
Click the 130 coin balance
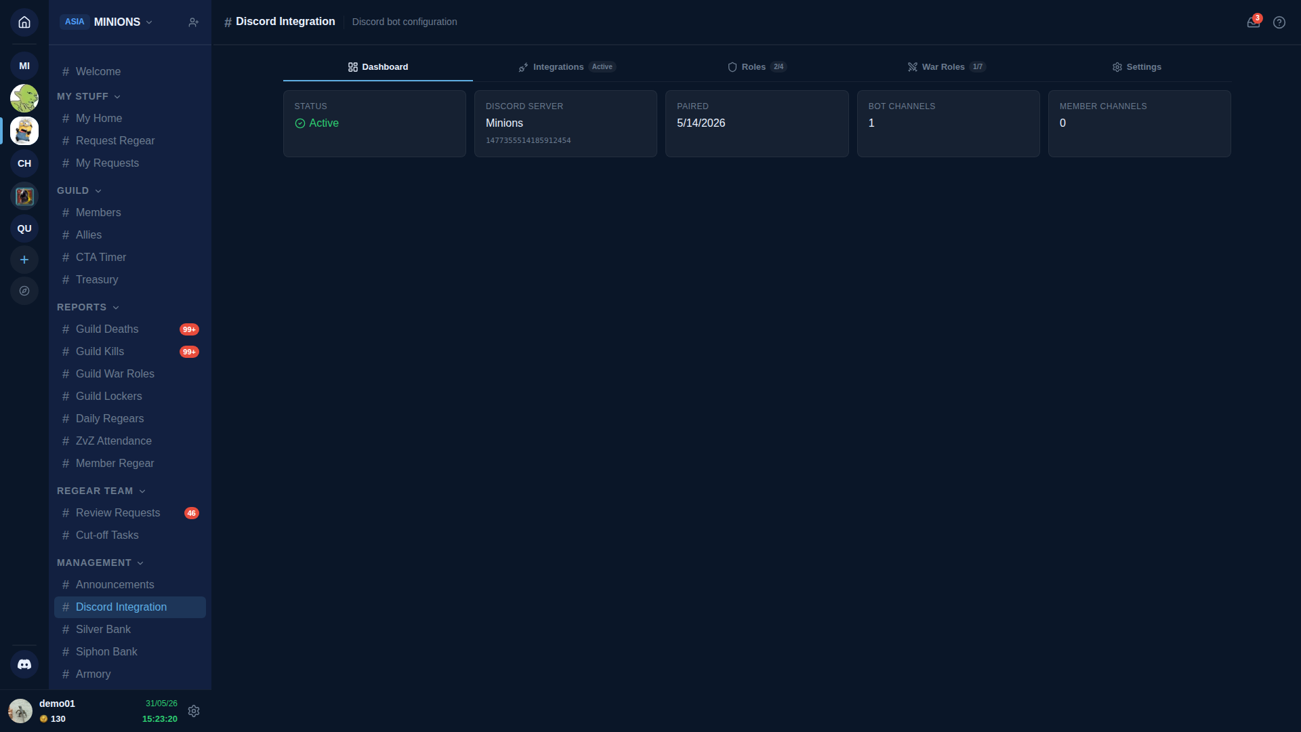click(53, 719)
